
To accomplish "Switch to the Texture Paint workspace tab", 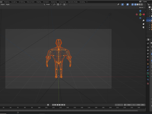I will point(30,2).
